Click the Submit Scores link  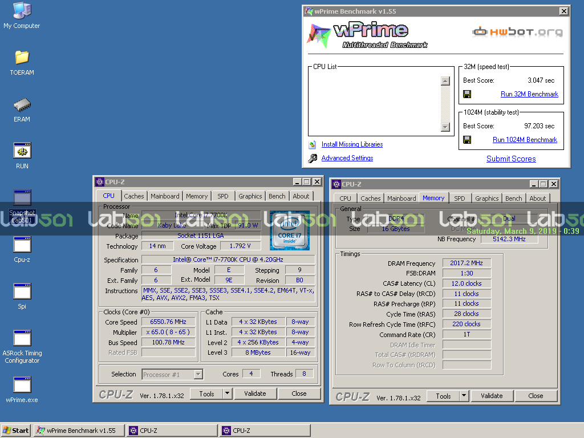pos(511,159)
